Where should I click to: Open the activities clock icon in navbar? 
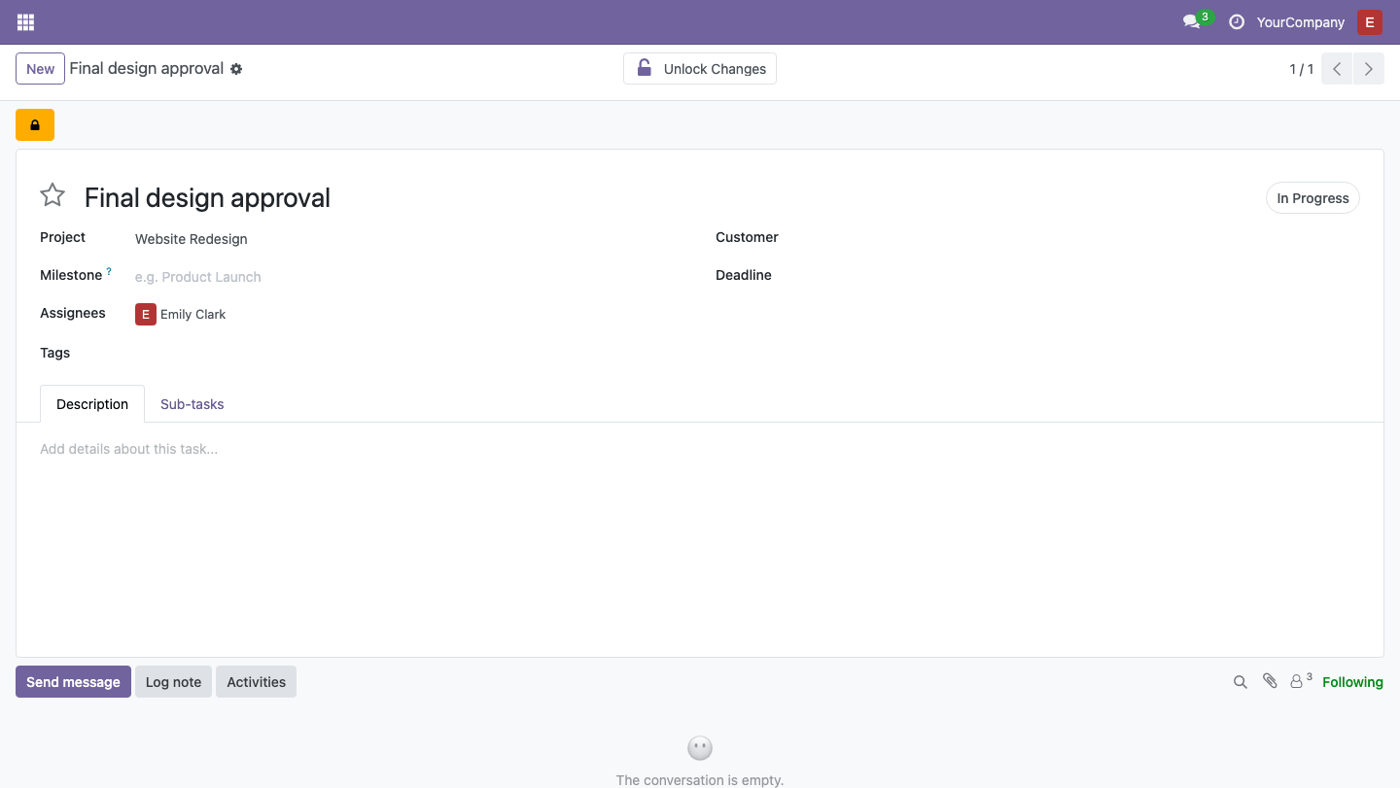[1237, 22]
